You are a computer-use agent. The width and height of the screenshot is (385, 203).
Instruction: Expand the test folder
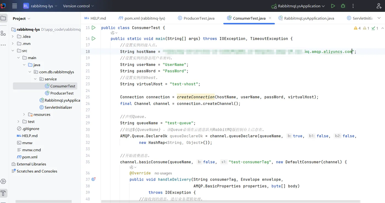[x=18, y=122]
